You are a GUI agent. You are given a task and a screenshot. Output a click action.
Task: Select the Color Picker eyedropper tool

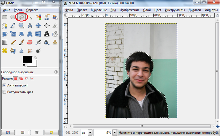click(13, 26)
